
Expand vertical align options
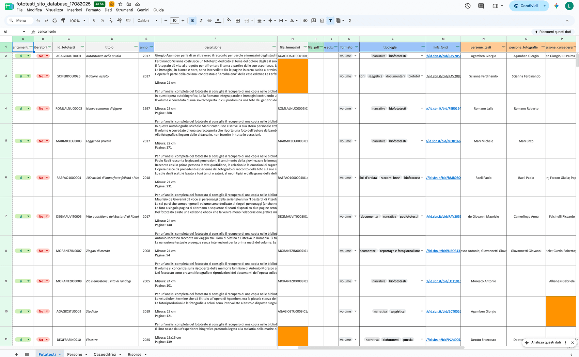point(272,21)
